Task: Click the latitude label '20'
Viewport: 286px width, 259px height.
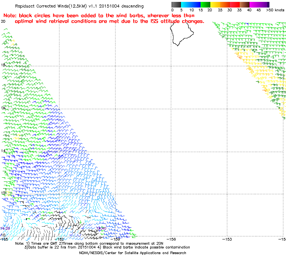Action: tap(3, 21)
